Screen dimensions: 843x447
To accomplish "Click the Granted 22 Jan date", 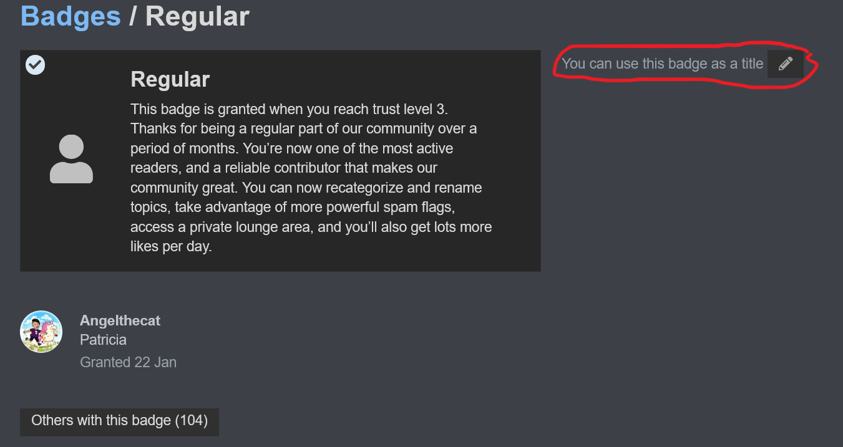I will (x=128, y=362).
